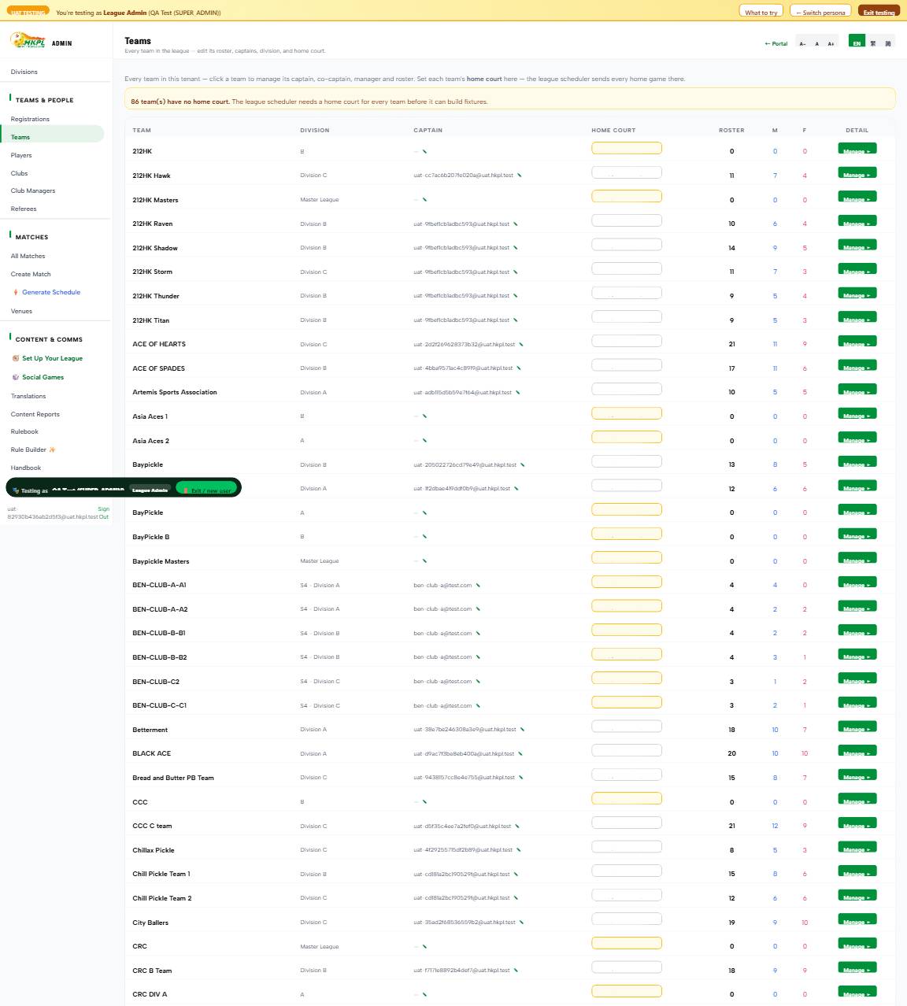Viewport: 907px width, 1006px height.
Task: Open the home court dropdown for CCC
Action: [627, 798]
